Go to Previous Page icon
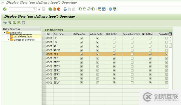Screen dimensions: 181x105 pyautogui.click(x=85, y=9)
